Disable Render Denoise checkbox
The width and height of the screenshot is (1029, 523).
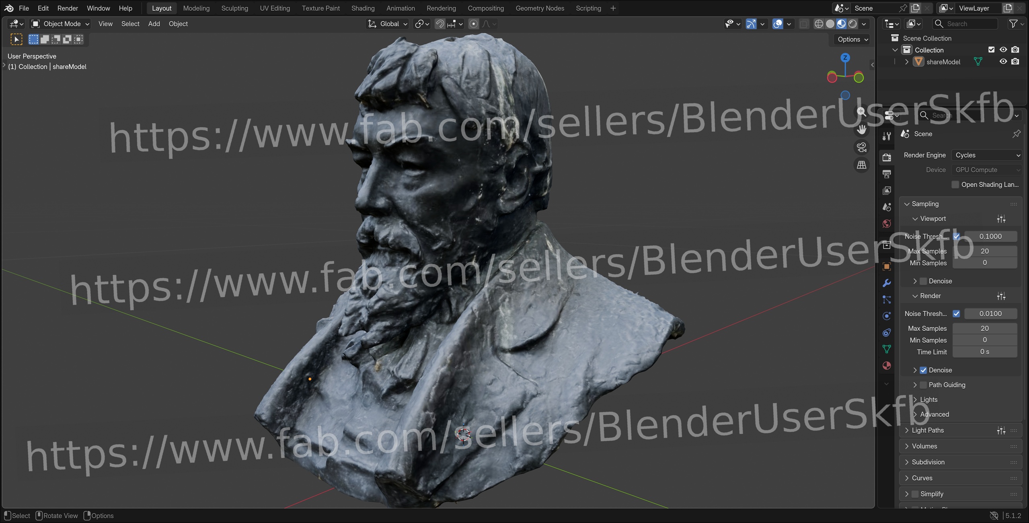pyautogui.click(x=923, y=370)
